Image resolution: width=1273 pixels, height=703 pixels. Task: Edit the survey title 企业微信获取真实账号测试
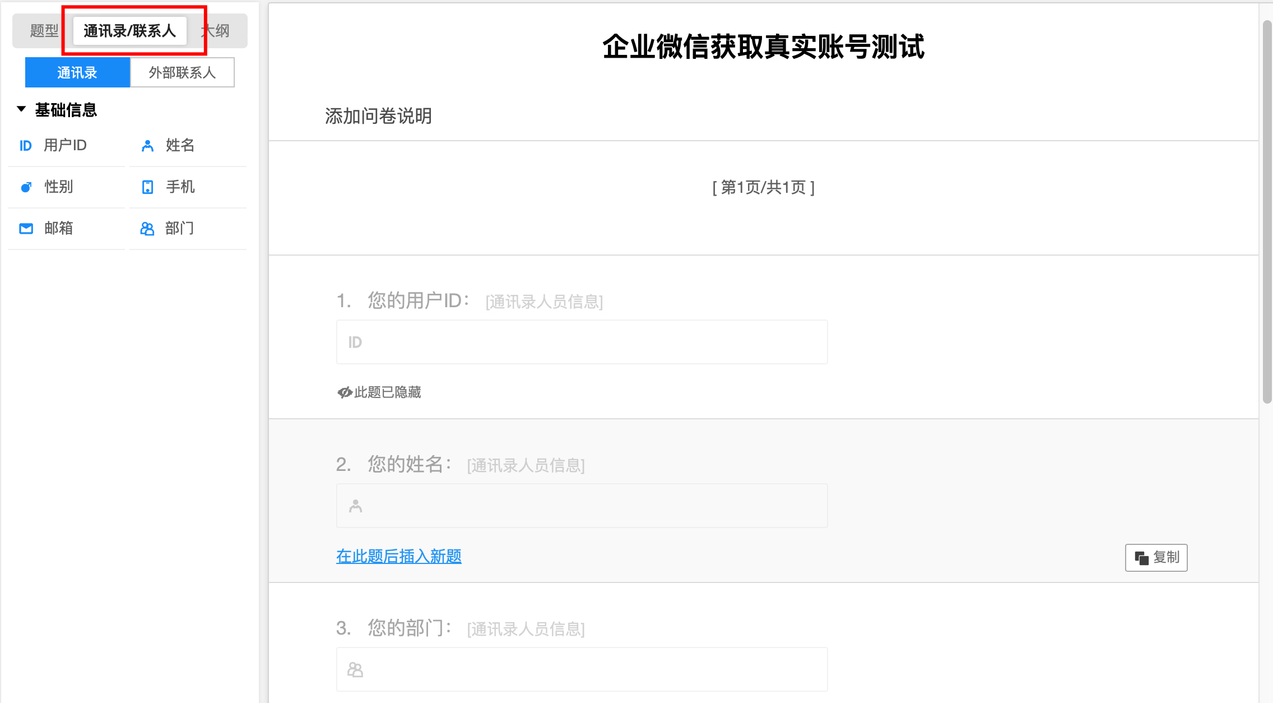763,47
